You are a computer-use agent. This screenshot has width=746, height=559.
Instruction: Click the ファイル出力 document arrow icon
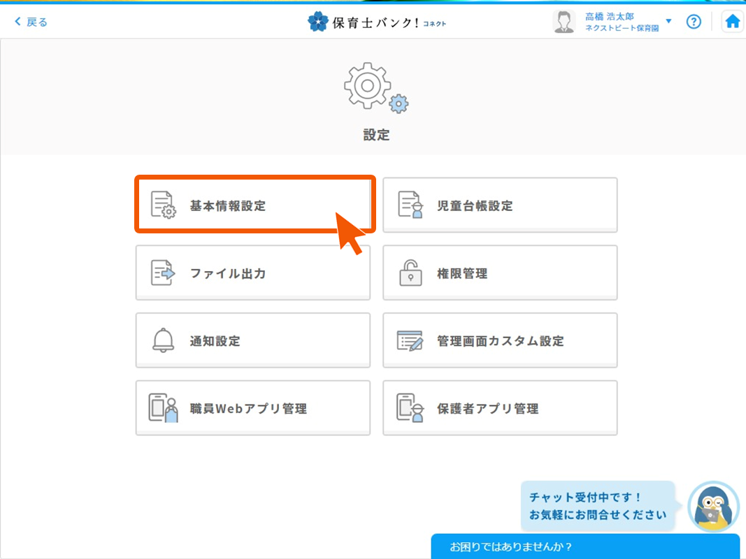click(163, 273)
